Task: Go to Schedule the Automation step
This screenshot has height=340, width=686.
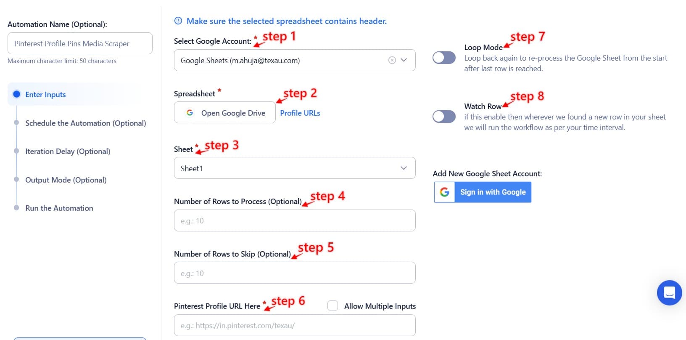Action: tap(85, 123)
